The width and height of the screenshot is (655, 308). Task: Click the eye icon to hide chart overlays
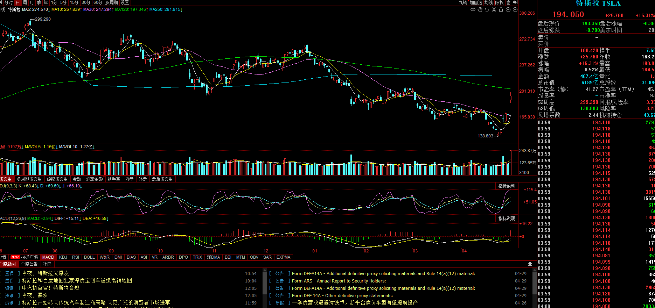click(473, 10)
